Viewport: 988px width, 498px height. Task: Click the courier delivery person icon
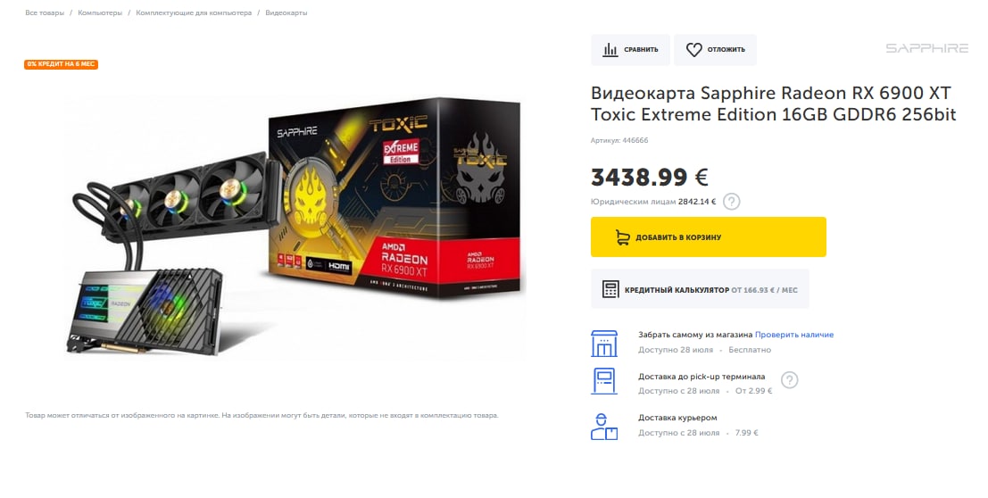pyautogui.click(x=603, y=426)
